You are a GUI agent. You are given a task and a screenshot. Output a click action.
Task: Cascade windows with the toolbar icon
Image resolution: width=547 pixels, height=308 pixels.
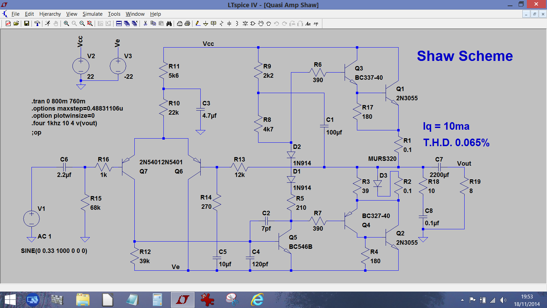127,24
